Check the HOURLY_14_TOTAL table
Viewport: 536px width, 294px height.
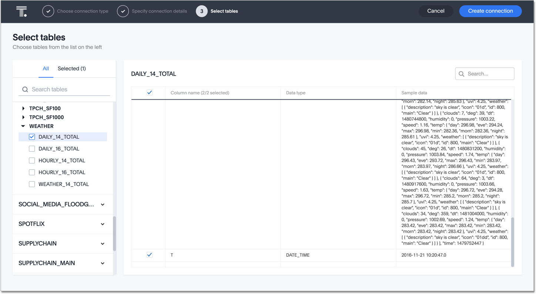point(32,160)
